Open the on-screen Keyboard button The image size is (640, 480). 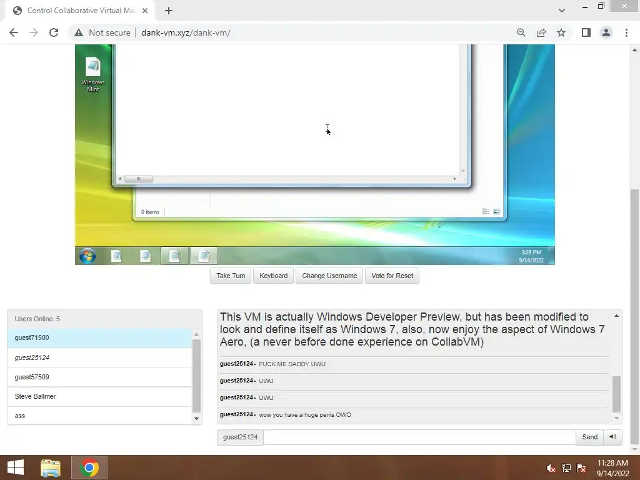[x=274, y=276]
